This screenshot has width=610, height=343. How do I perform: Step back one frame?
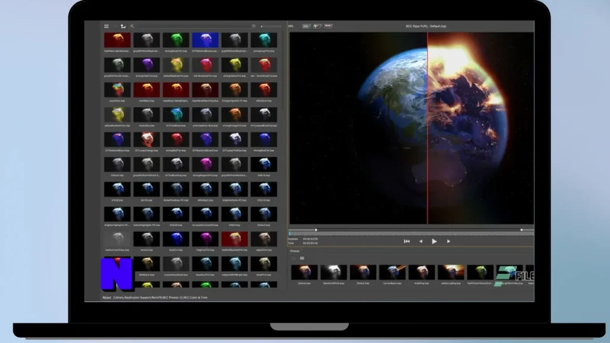[x=421, y=241]
